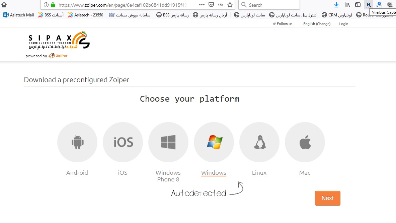Click the Nimbus Capture extension icon

pyautogui.click(x=369, y=5)
